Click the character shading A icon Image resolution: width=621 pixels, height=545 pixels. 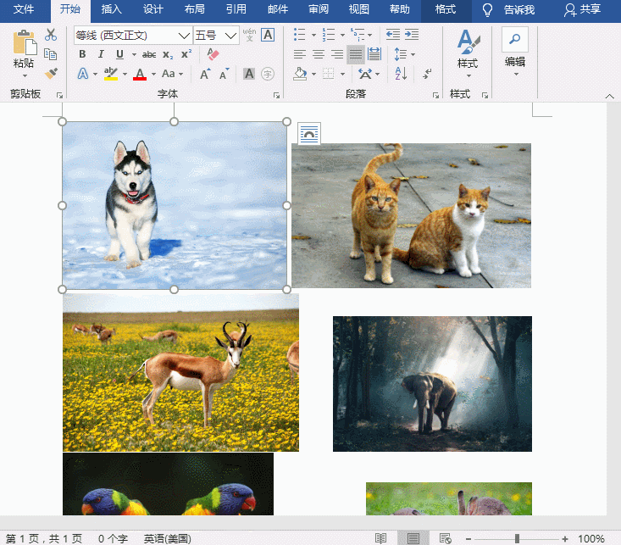point(249,74)
